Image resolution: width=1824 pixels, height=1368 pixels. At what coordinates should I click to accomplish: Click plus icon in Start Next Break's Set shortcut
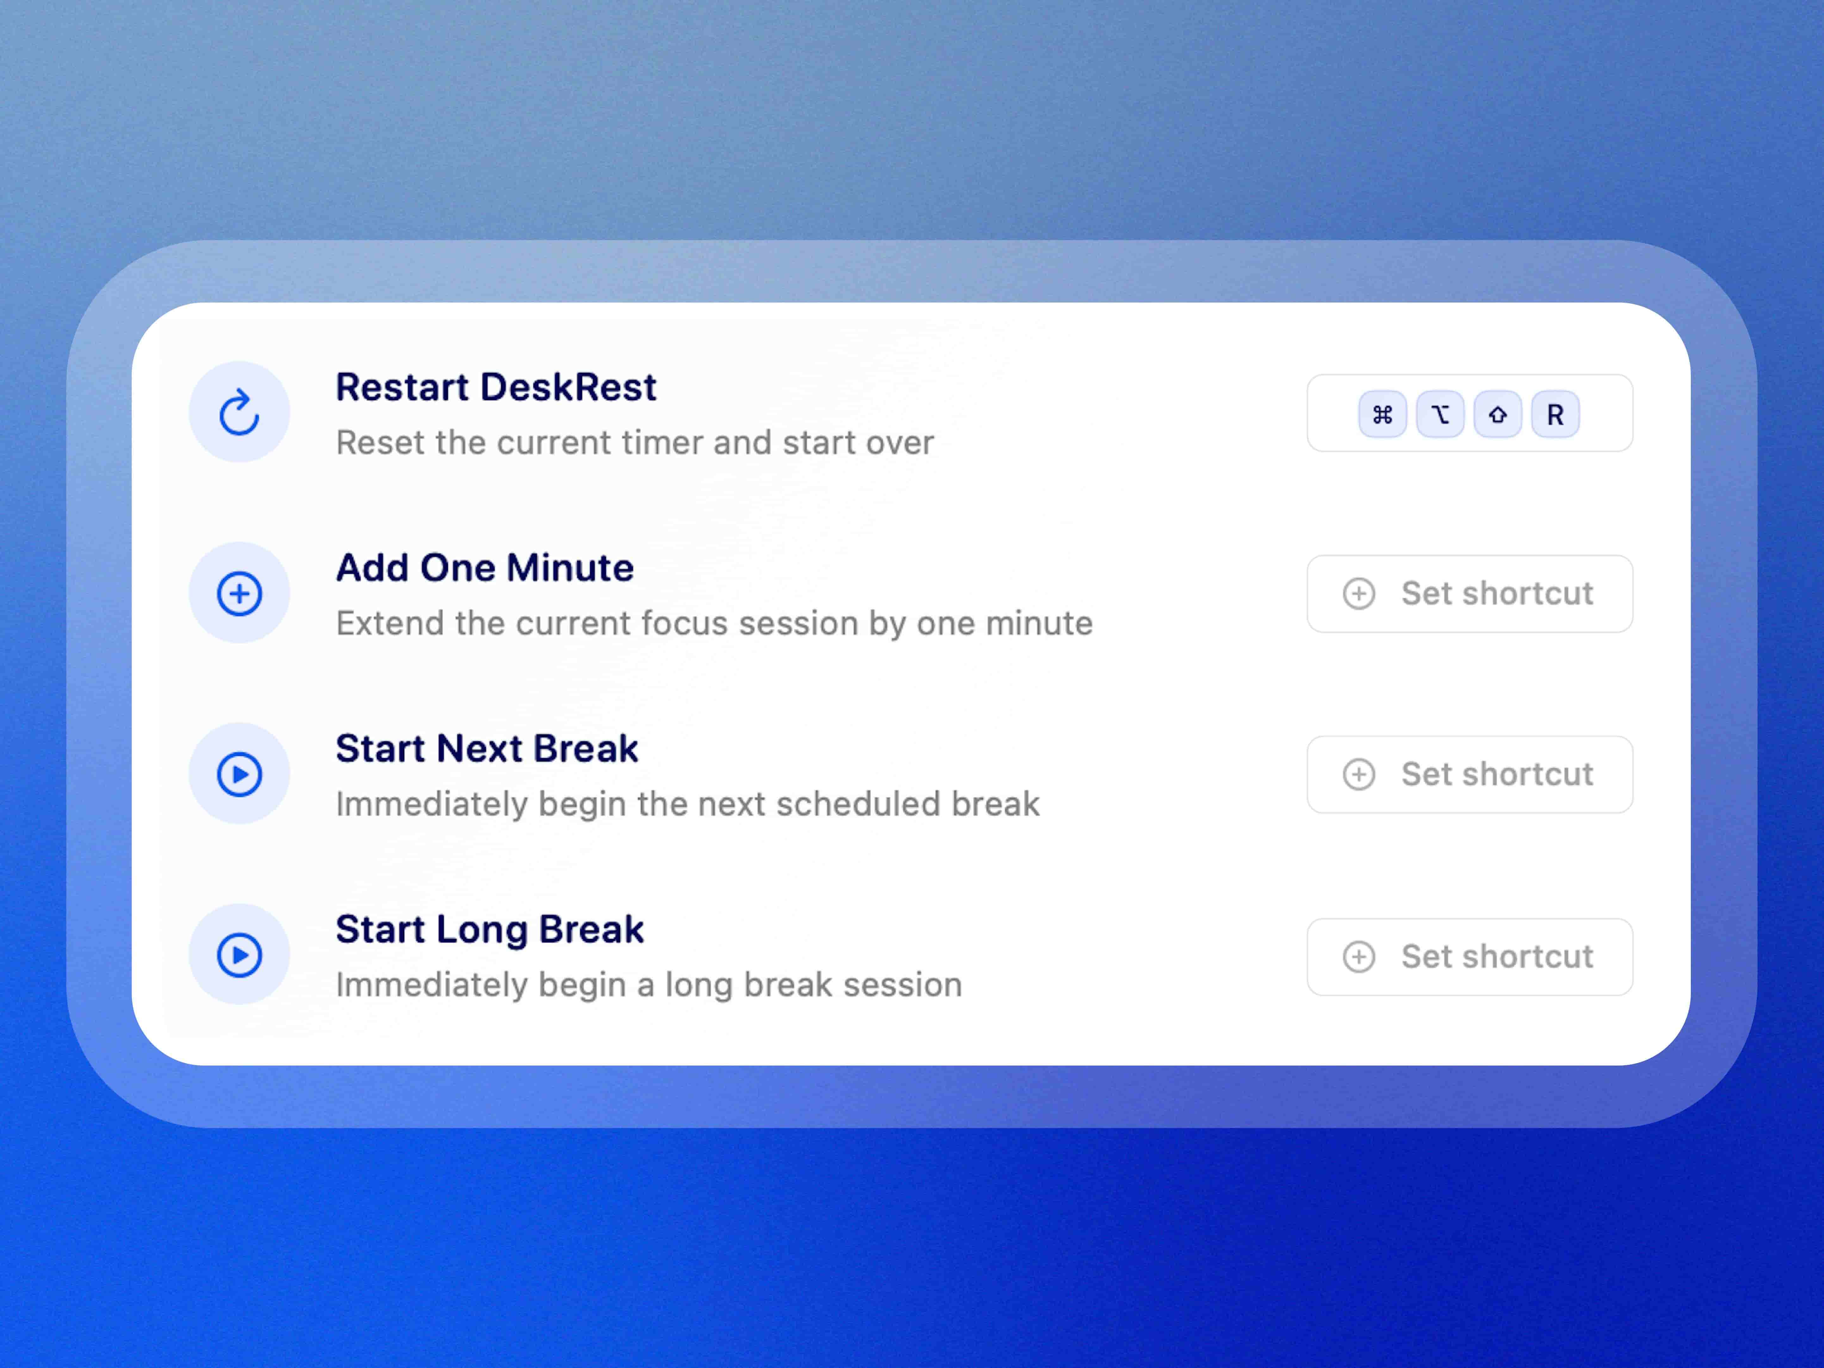1359,774
